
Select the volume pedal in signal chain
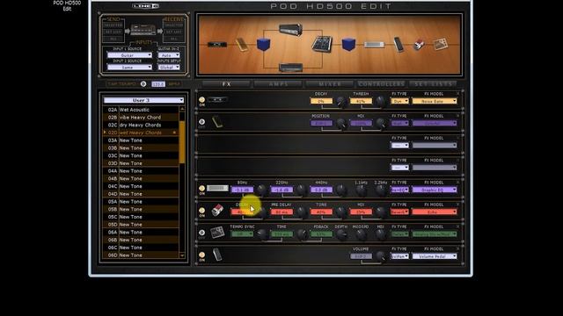pos(398,45)
